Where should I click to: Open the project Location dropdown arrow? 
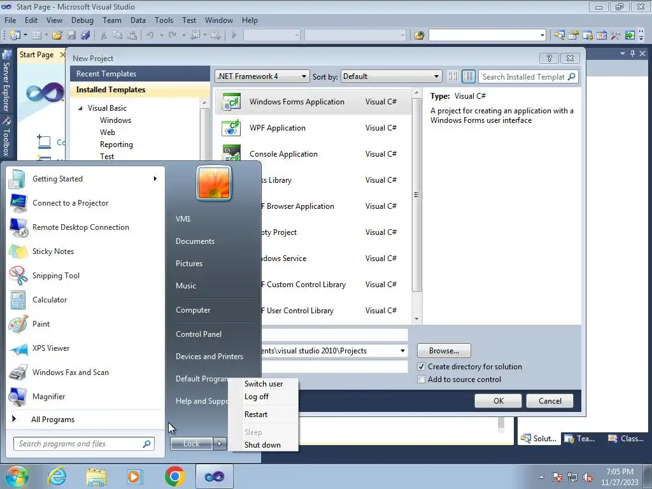pyautogui.click(x=402, y=351)
